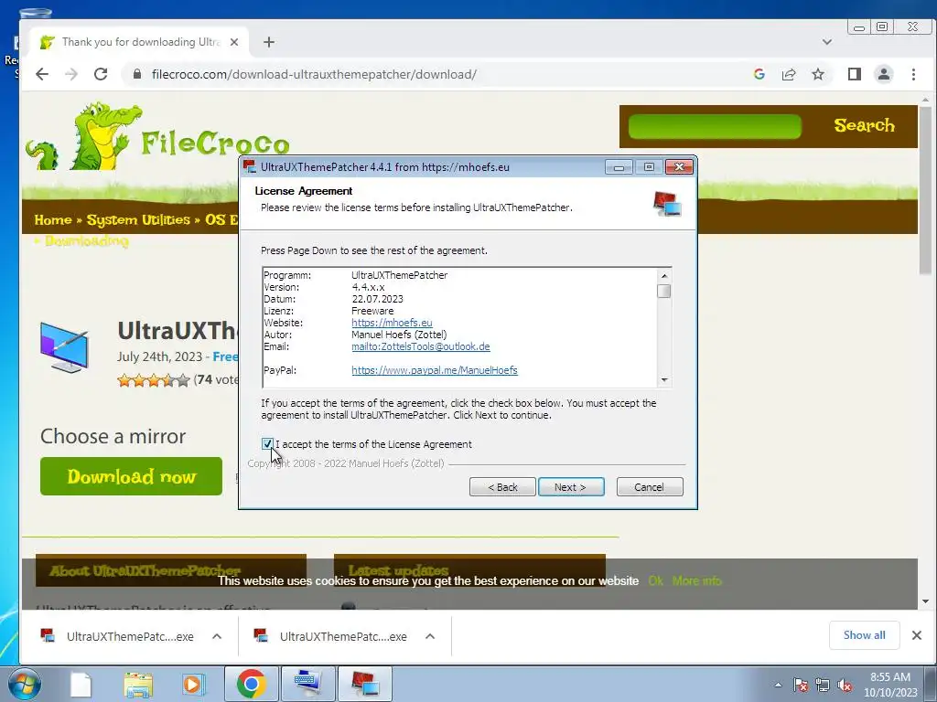
Task: Click the Google icon in address bar
Action: coord(759,74)
